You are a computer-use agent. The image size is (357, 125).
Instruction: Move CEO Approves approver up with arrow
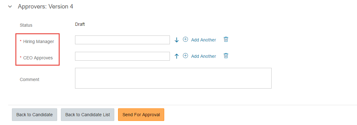[x=177, y=56]
